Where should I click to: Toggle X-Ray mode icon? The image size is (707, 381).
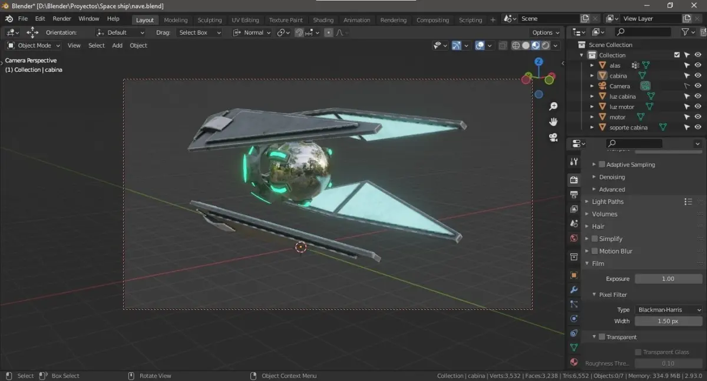point(503,45)
